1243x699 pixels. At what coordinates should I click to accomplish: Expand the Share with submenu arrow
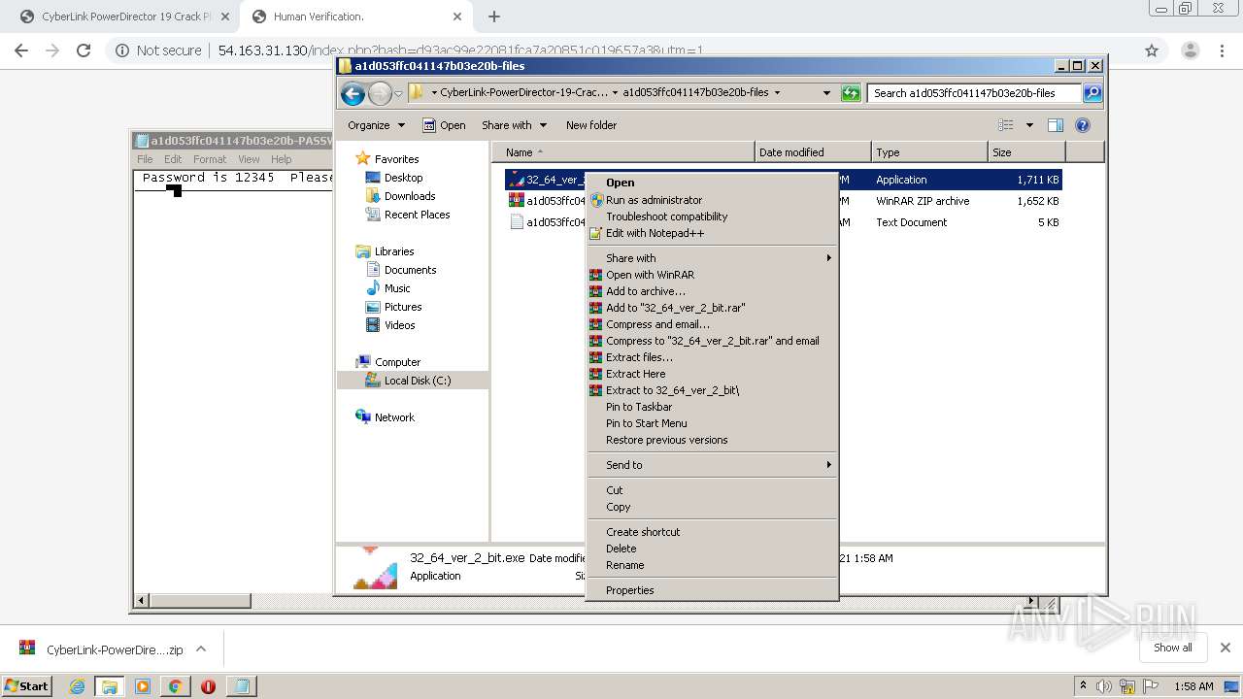828,258
